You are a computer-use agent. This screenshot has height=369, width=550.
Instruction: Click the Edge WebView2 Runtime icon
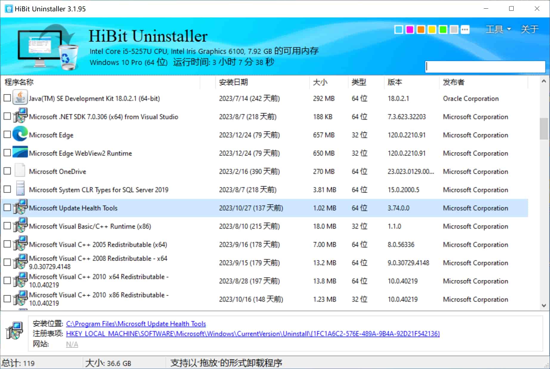coord(20,152)
